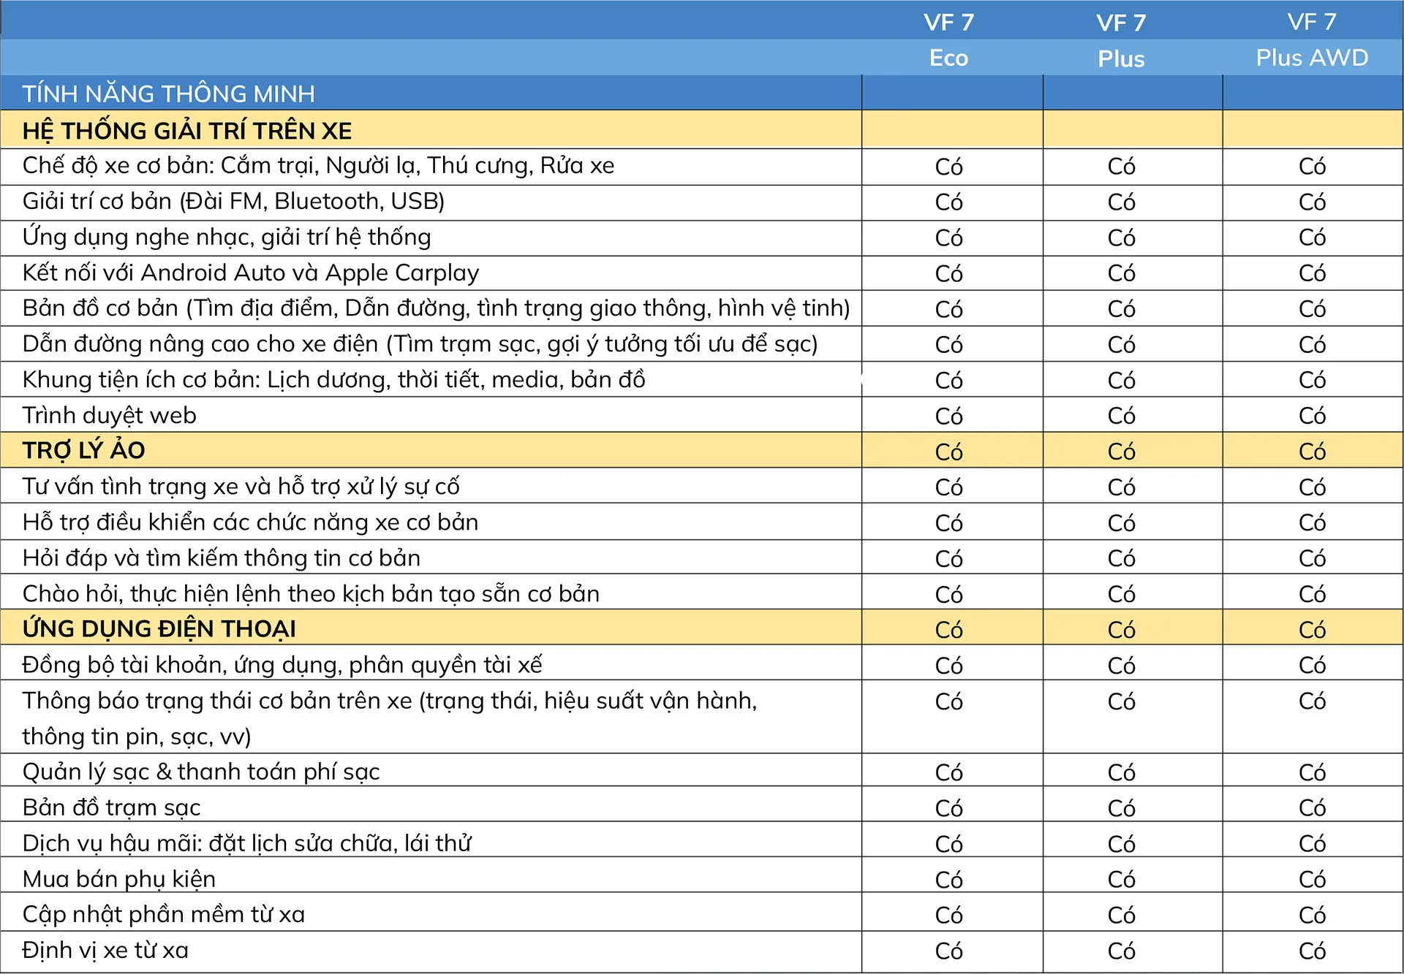
Task: Select the VF 7 Plus AWD header
Action: pos(1311,39)
